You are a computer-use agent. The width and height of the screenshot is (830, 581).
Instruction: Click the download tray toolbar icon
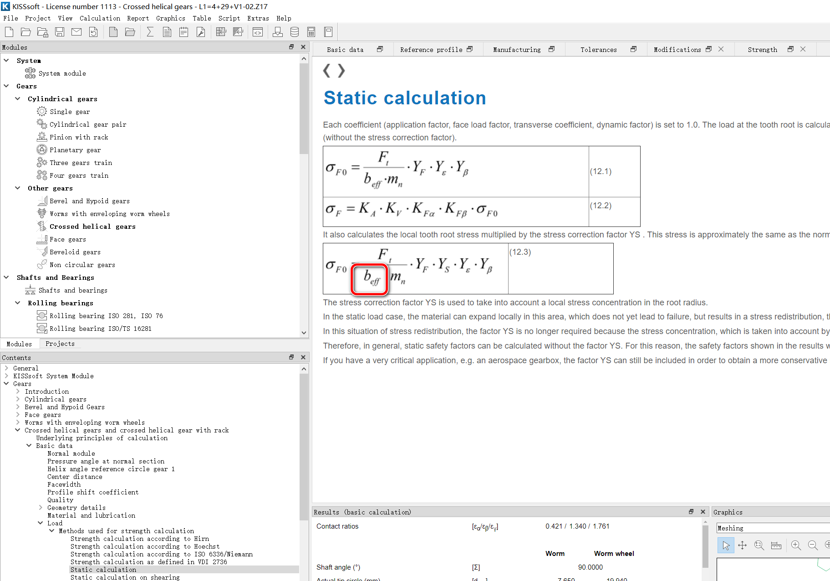click(x=278, y=32)
